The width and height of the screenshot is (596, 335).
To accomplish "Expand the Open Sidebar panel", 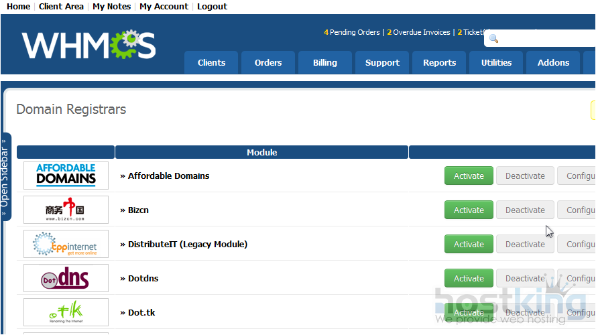I will (x=6, y=176).
